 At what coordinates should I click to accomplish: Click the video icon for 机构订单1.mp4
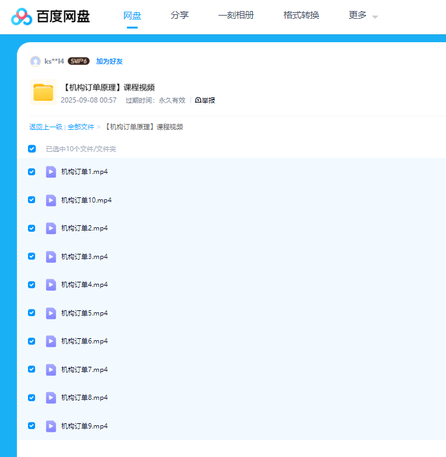51,172
